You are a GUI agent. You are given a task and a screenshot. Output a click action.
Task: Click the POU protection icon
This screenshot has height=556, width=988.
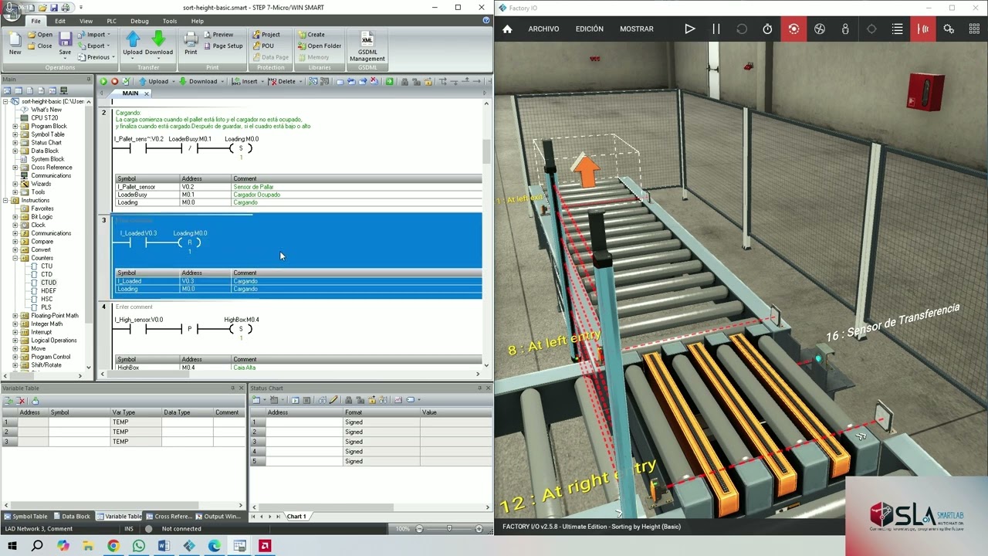click(x=263, y=46)
